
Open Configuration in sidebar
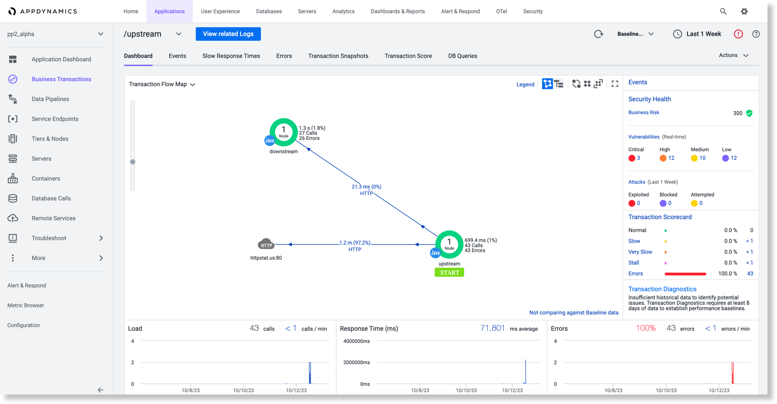24,325
